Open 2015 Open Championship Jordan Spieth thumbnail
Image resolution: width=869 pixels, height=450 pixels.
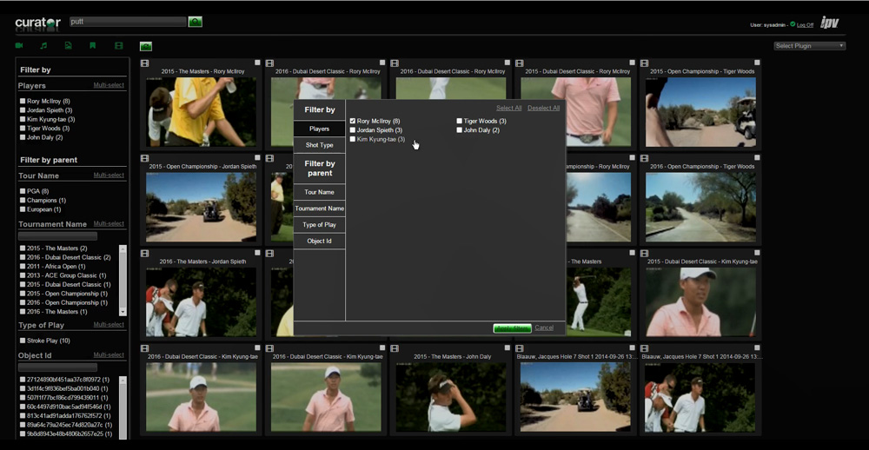click(202, 207)
